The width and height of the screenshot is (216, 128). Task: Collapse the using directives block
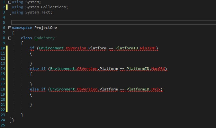point(10,2)
